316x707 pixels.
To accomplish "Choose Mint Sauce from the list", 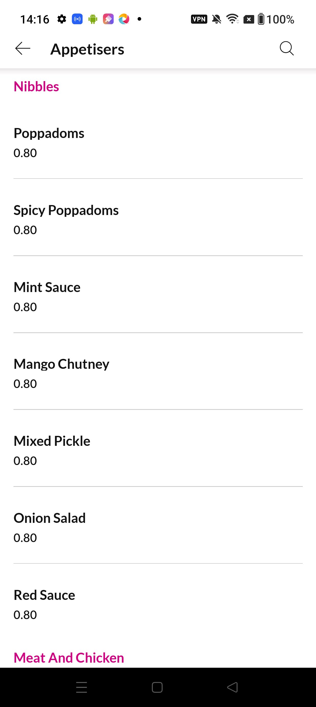I will [158, 297].
